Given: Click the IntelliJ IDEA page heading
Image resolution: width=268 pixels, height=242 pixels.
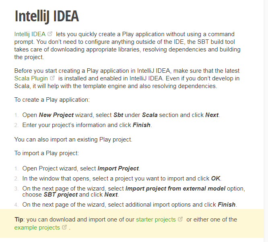Looking at the screenshot, I should coord(47,16).
